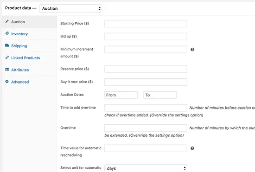This screenshot has width=255, height=172.
Task: Select the Auction Dates To field
Action: point(160,95)
